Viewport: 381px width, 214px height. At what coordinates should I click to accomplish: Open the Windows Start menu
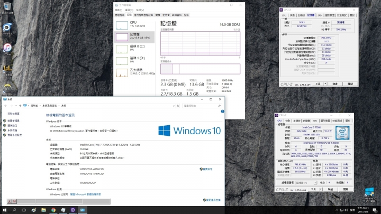coord(5,210)
